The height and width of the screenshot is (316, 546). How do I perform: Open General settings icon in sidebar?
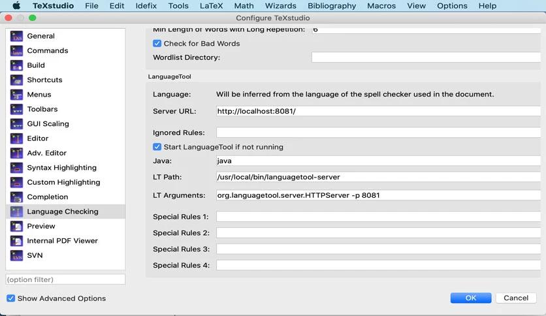coord(16,36)
